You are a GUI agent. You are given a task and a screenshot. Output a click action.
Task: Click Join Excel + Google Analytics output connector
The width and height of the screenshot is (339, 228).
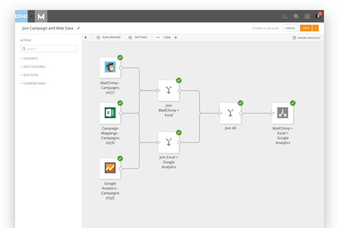(x=179, y=142)
